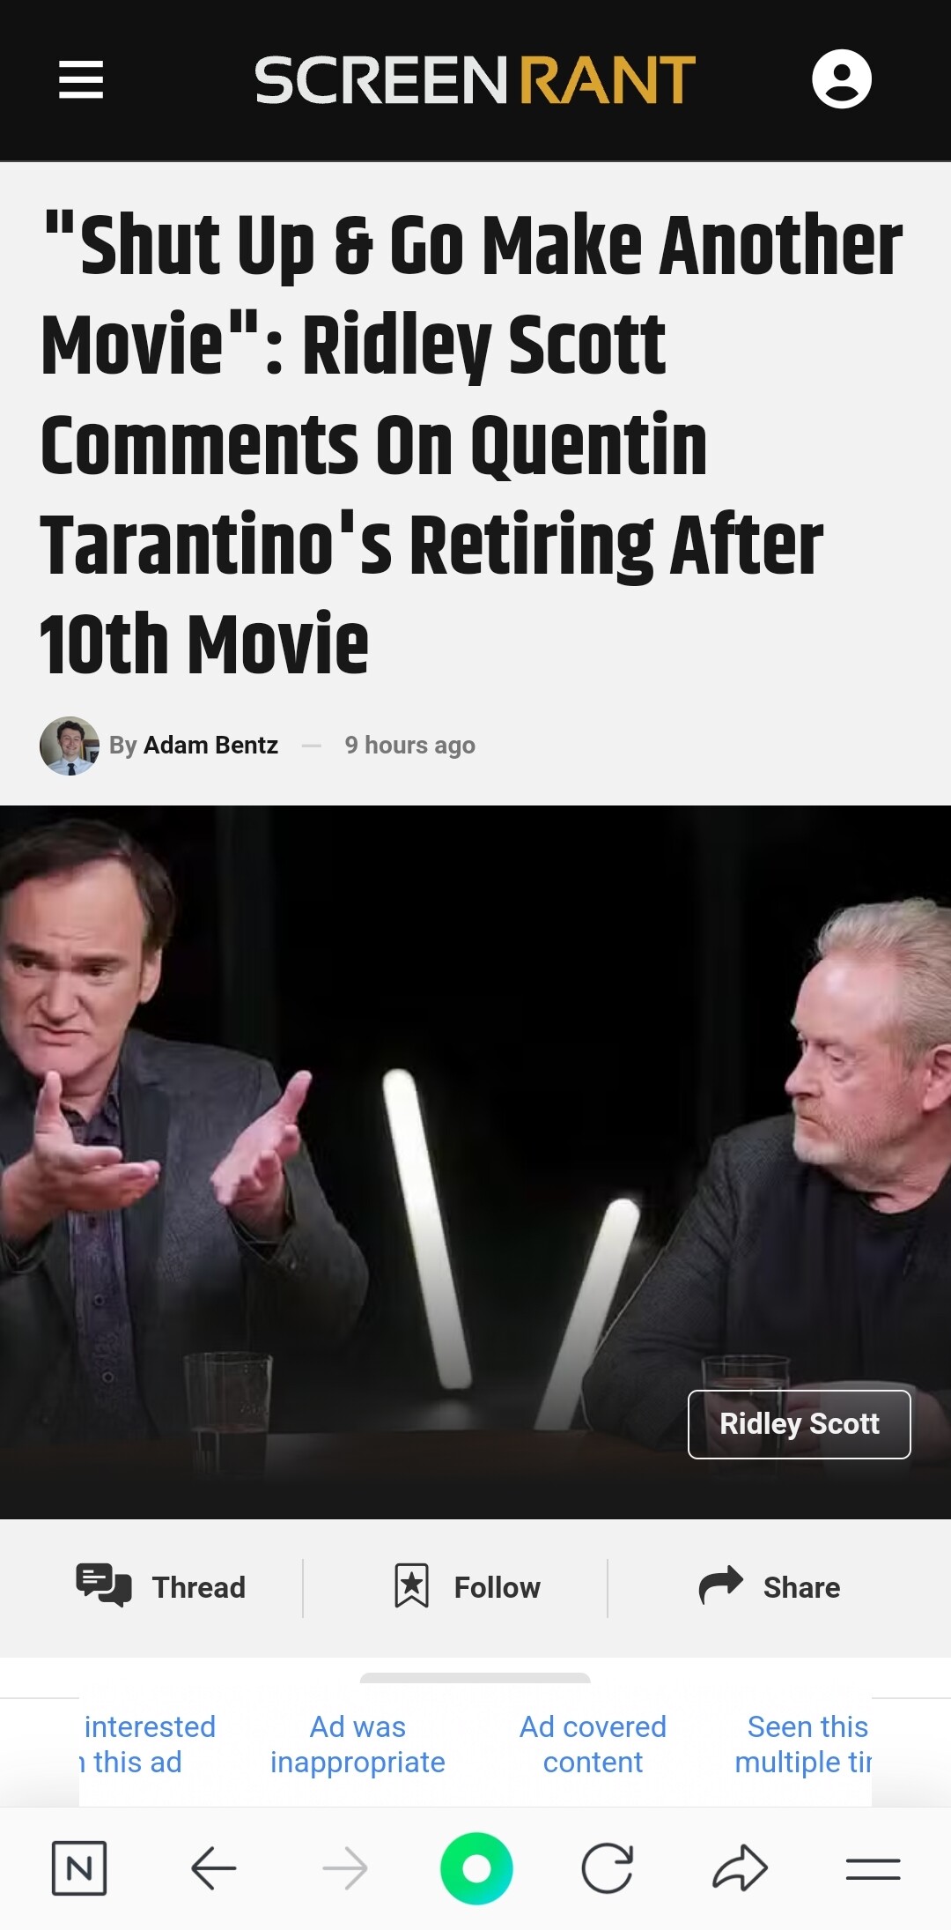951x1930 pixels.
Task: Open the user account profile icon
Action: (842, 79)
